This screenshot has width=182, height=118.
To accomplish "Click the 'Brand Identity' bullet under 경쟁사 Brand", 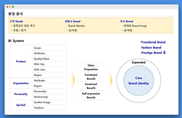I will [x=77, y=26].
